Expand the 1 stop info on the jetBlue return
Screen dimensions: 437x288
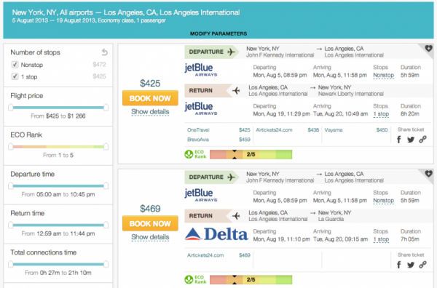[381, 113]
